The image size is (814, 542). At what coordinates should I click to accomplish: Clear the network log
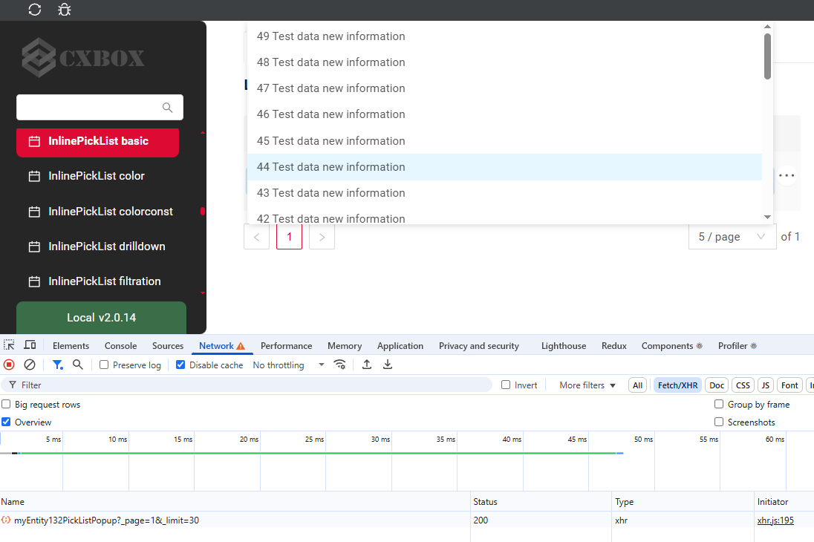click(30, 365)
